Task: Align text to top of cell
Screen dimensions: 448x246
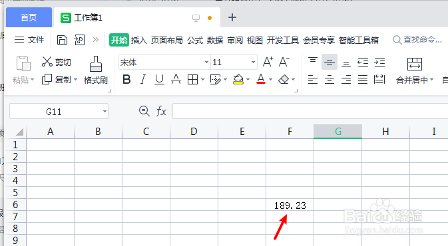Action: [313, 61]
